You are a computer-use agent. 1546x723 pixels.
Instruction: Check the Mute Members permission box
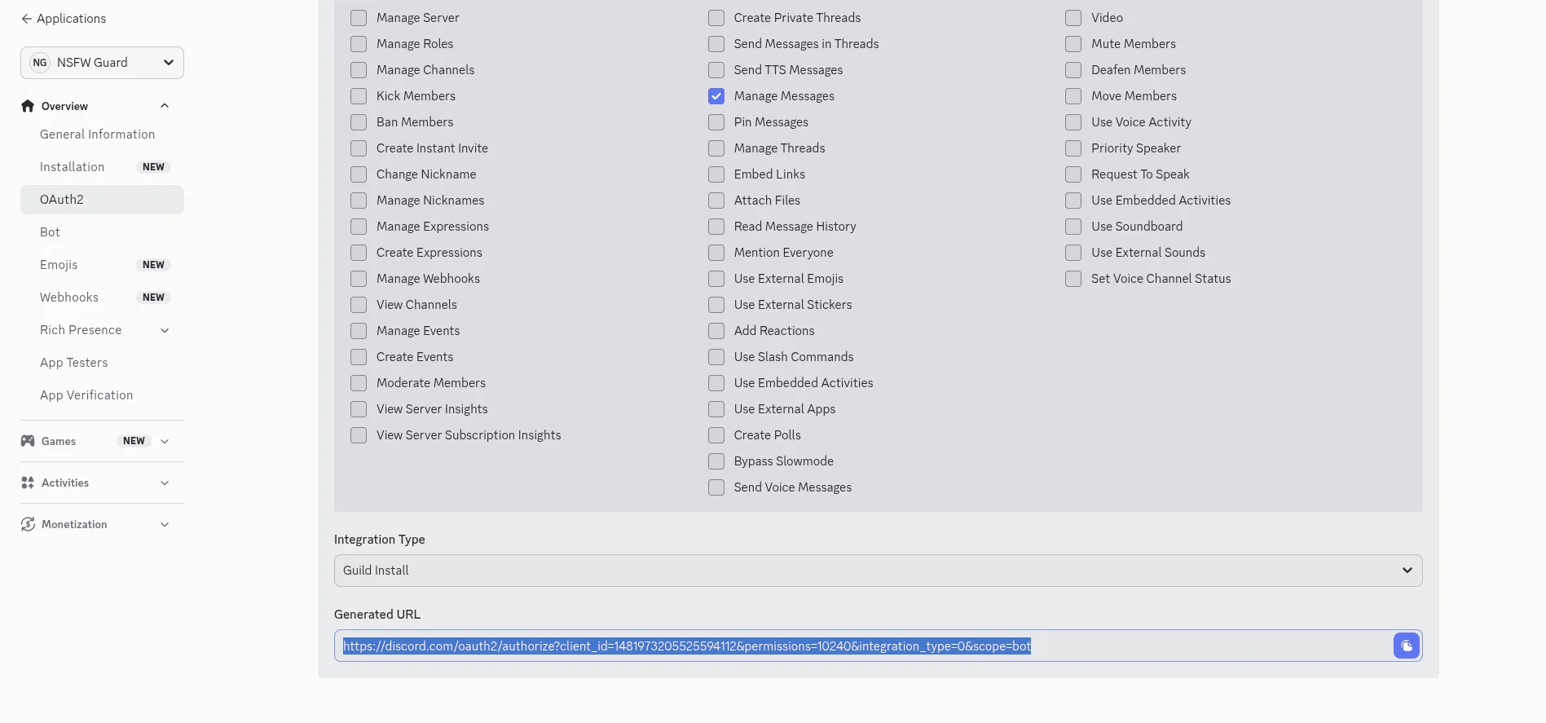[x=1073, y=44]
